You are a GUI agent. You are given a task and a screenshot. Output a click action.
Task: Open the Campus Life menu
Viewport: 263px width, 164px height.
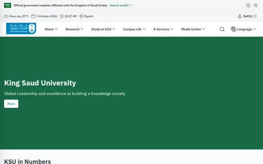coord(134,29)
